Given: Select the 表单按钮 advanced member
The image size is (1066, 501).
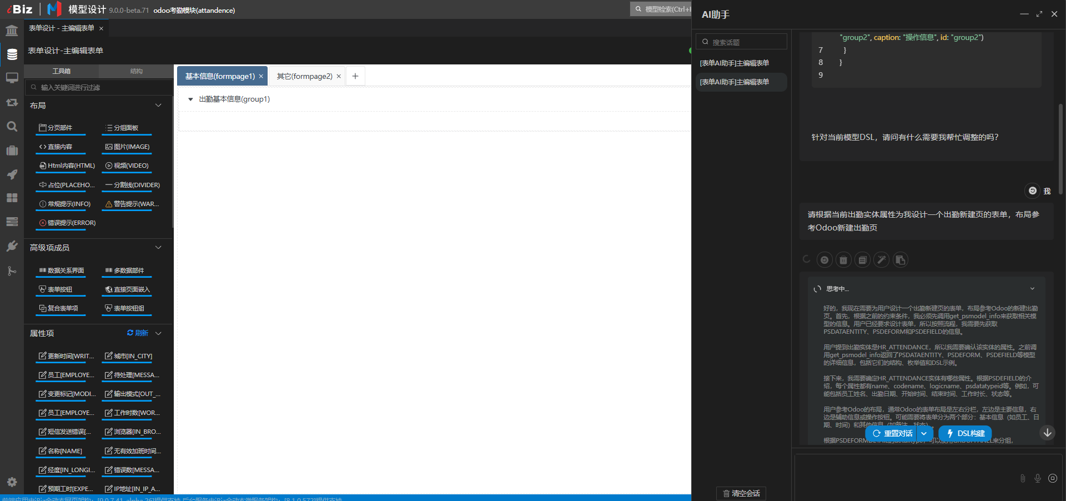Looking at the screenshot, I should (61, 289).
